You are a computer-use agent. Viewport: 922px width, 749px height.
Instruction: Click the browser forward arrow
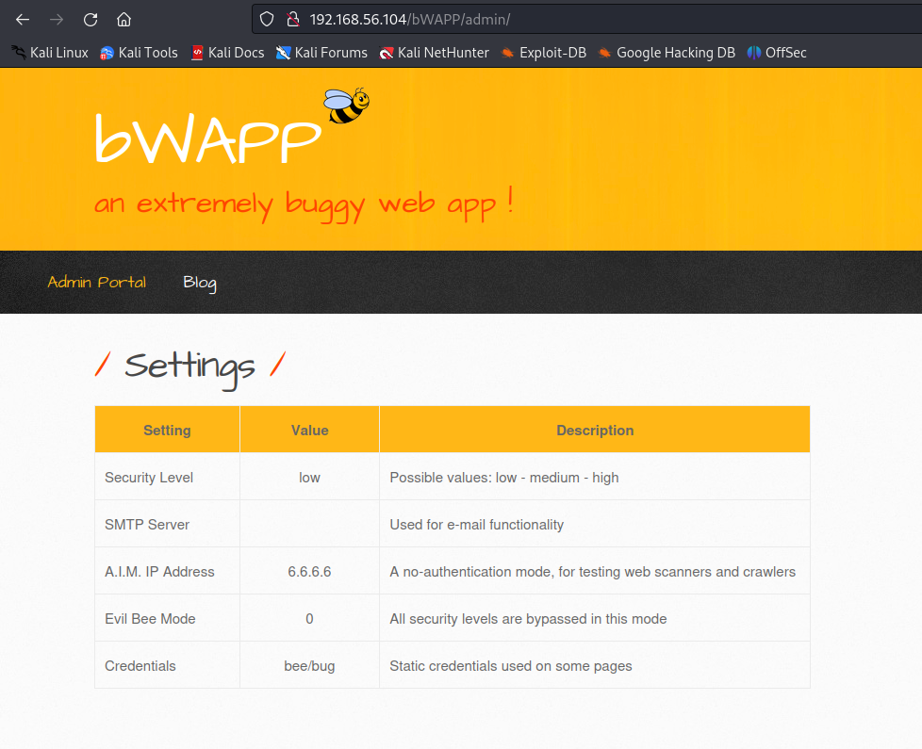57,20
